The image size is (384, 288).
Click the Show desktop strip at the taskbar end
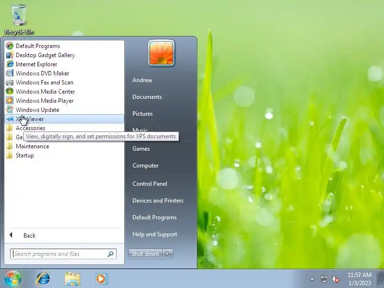click(380, 279)
